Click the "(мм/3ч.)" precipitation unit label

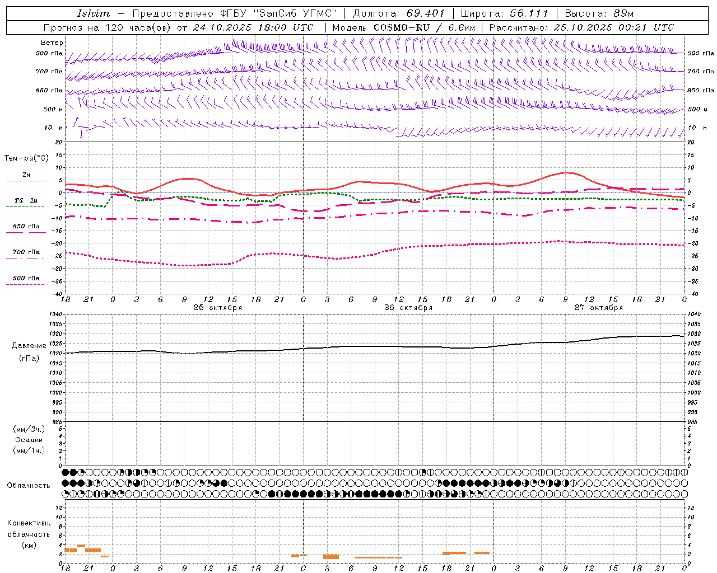click(29, 429)
